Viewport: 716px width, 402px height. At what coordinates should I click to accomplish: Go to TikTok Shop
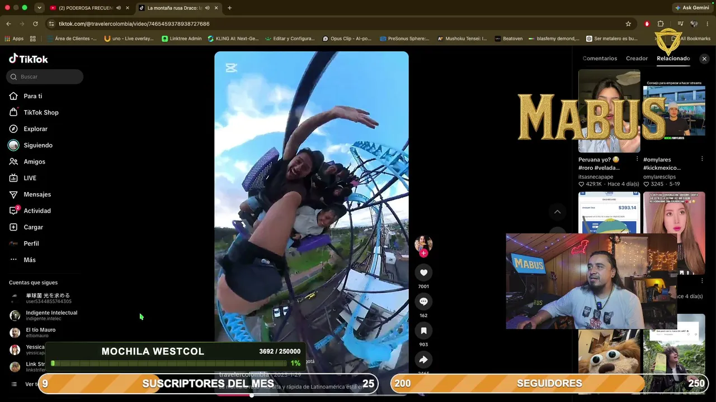[x=41, y=112]
